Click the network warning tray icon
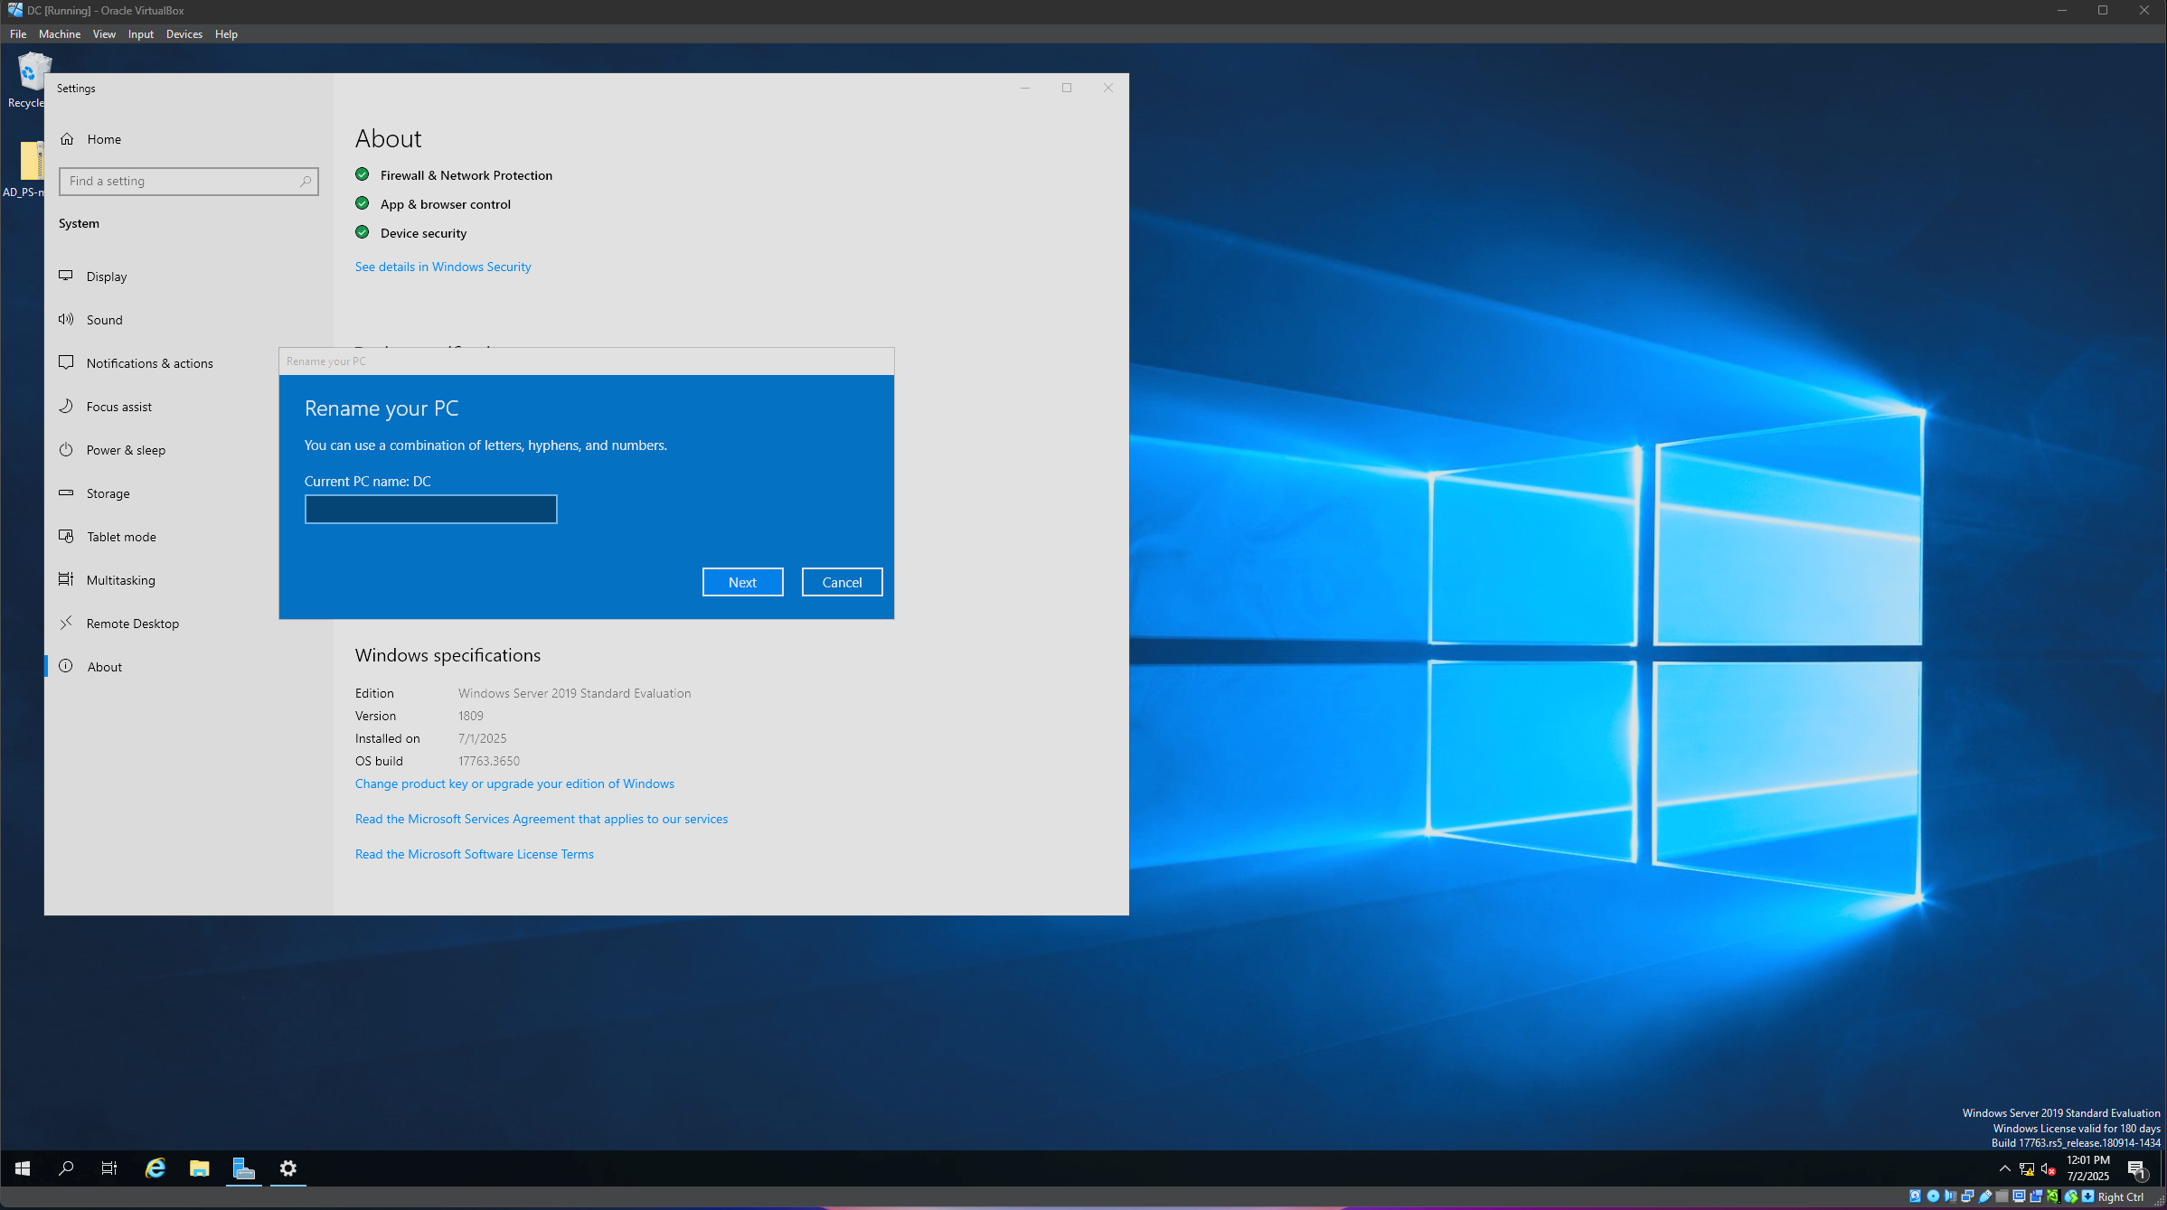The height and width of the screenshot is (1210, 2167). click(2027, 1169)
